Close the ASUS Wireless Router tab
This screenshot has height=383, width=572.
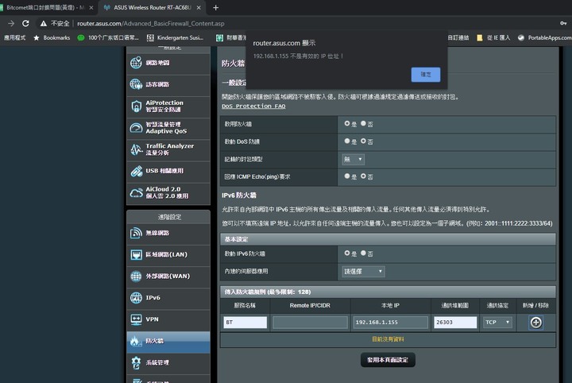coord(199,8)
